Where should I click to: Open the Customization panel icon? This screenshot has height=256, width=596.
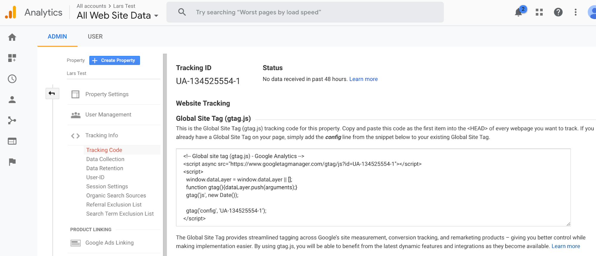pos(12,58)
